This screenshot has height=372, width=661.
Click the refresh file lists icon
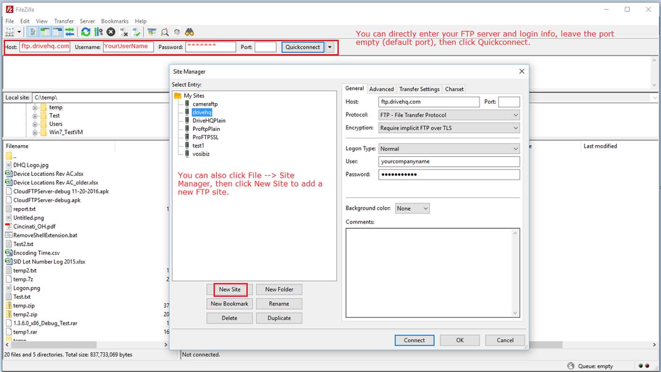(86, 32)
